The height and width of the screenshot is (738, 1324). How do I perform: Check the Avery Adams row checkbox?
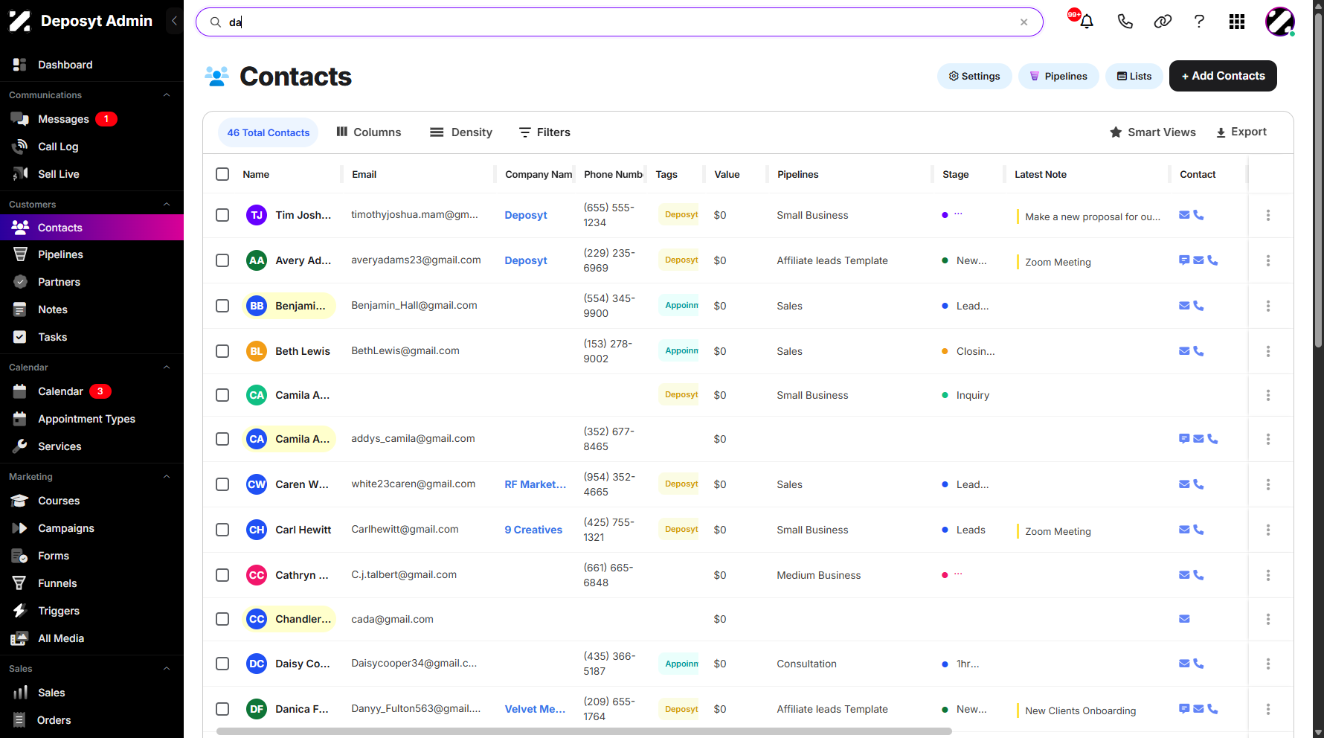[222, 260]
